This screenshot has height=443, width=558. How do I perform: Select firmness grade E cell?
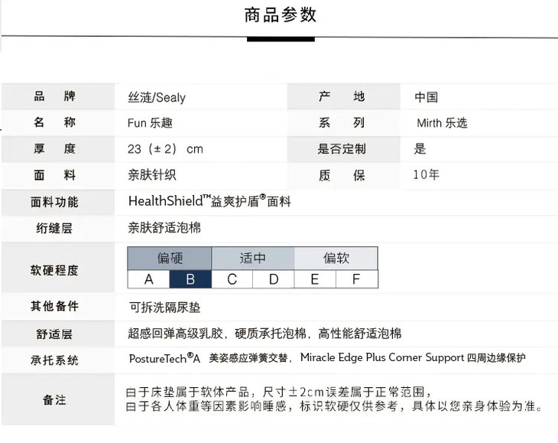314,279
